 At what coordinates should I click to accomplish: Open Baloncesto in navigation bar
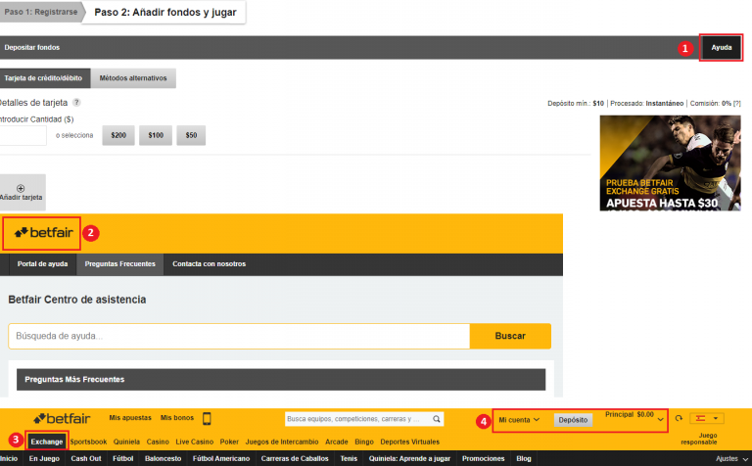pos(164,459)
